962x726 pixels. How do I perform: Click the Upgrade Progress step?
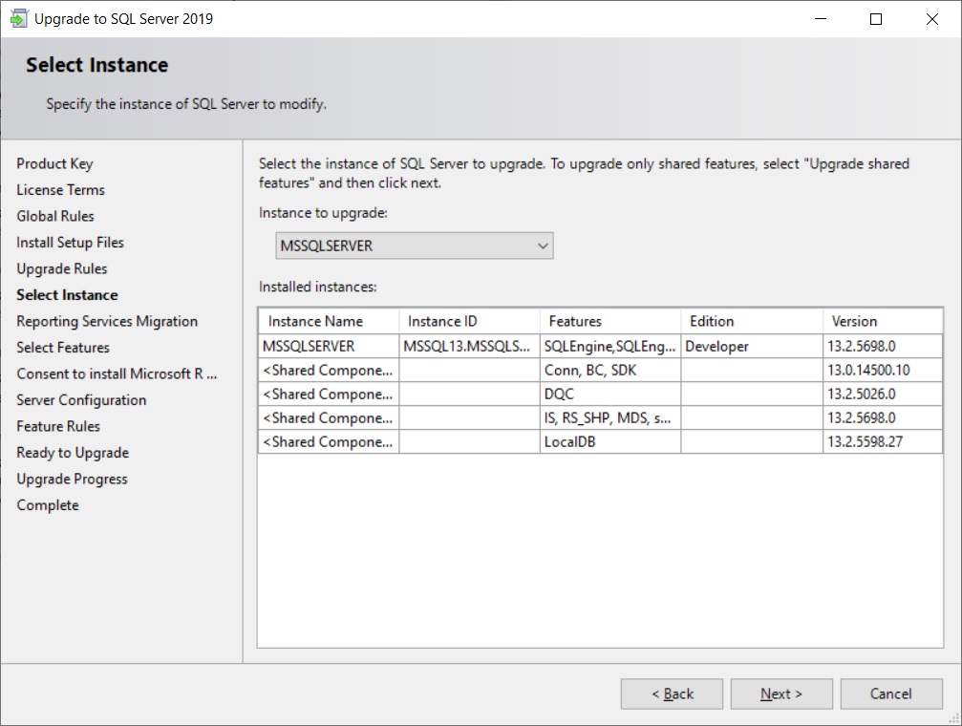tap(72, 479)
